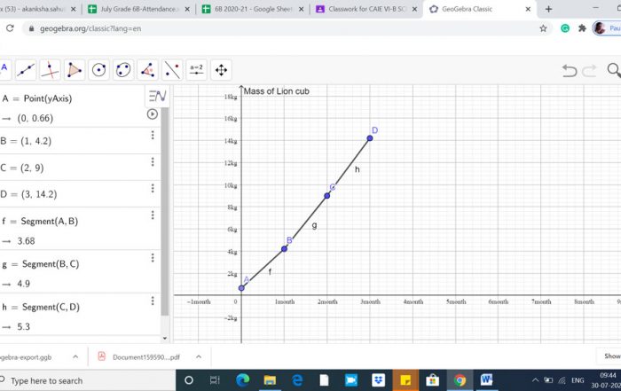Select the Angle tool
The height and width of the screenshot is (391, 621).
(148, 70)
